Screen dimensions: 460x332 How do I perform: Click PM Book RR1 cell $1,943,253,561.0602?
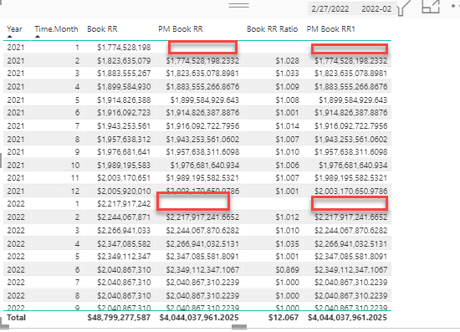coord(351,139)
